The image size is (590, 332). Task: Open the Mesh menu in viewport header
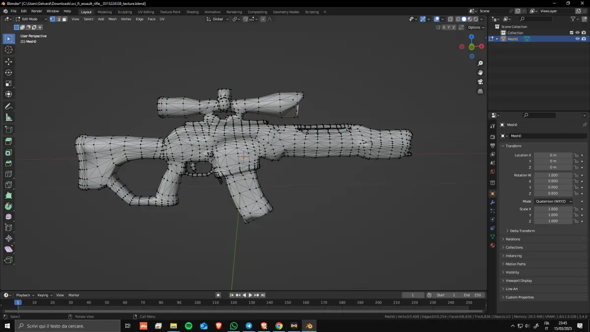(113, 19)
